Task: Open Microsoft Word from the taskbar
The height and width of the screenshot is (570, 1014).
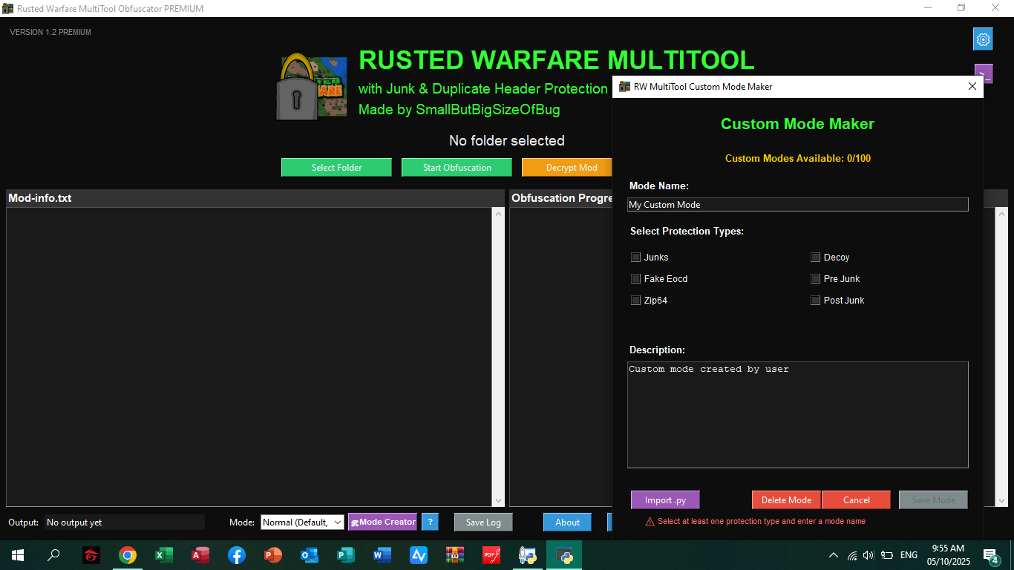Action: click(x=382, y=555)
